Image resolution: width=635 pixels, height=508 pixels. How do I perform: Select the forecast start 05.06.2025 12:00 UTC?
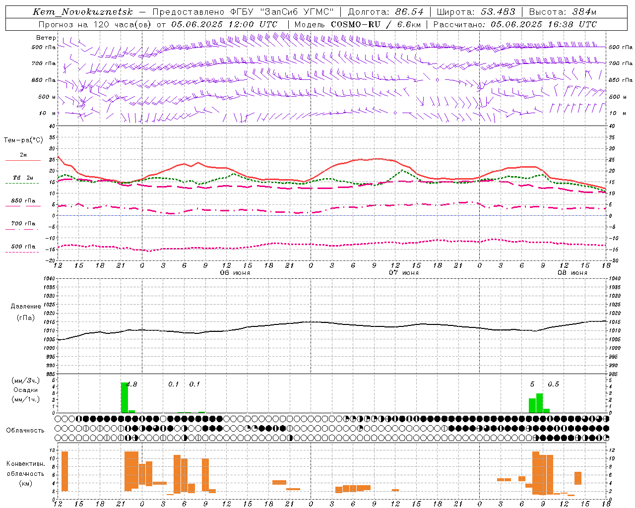[x=224, y=24]
